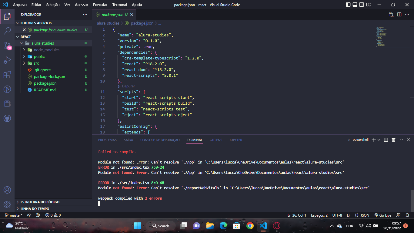Open Customize Layout icon in title bar
414x233 pixels.
(x=368, y=5)
